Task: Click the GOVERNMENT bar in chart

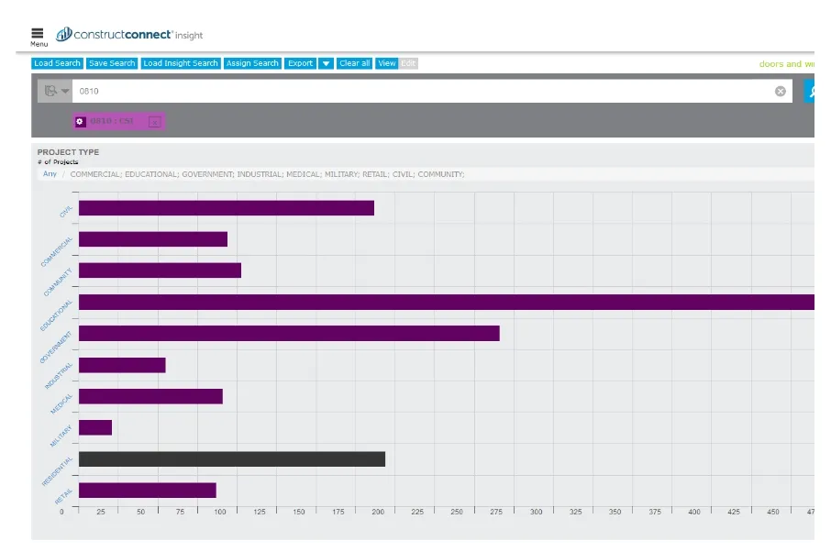Action: [289, 333]
